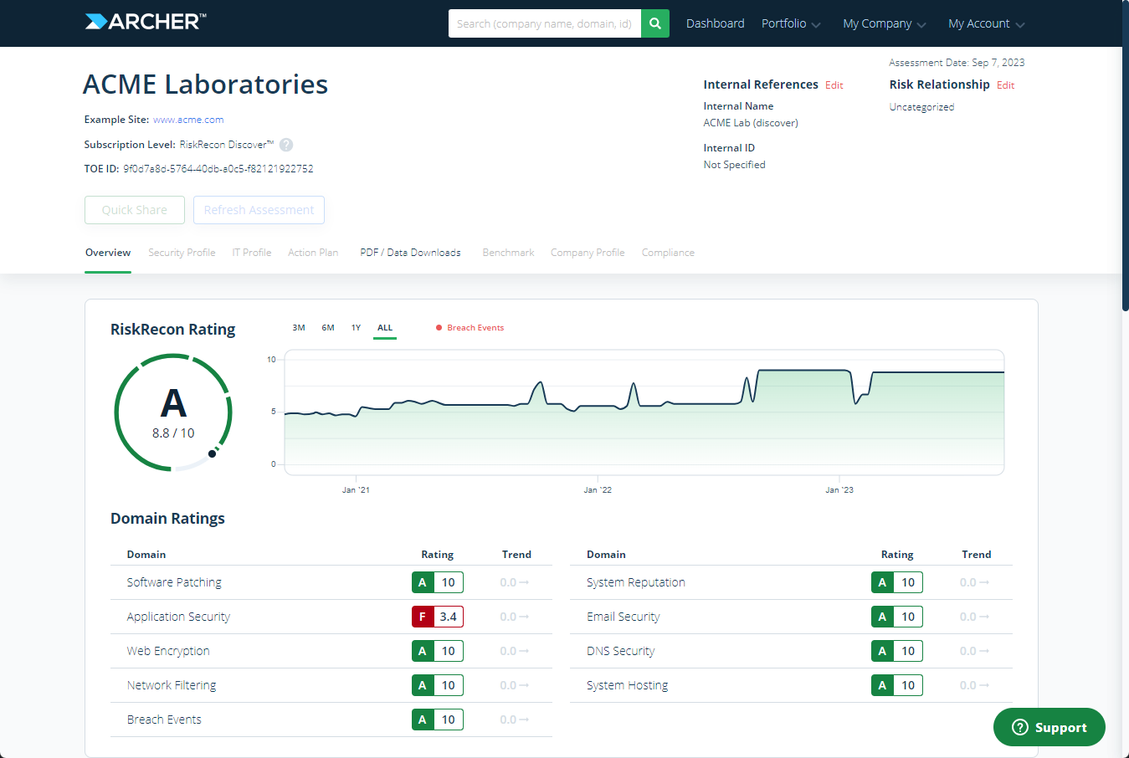Open the Compliance tab
The image size is (1129, 758).
coord(667,252)
